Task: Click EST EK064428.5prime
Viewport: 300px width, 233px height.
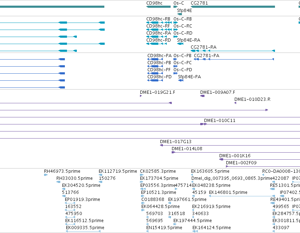Action: 143,210
